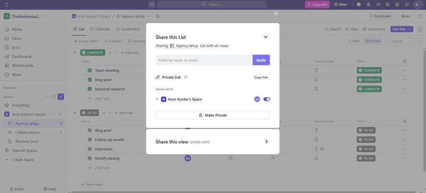
Task: Click the Automate button
Action: coord(380,16)
